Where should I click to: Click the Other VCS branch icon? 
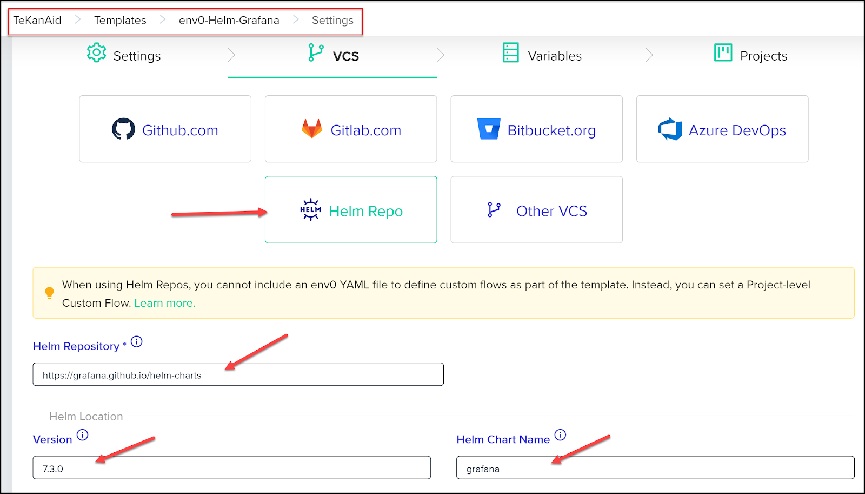click(494, 210)
